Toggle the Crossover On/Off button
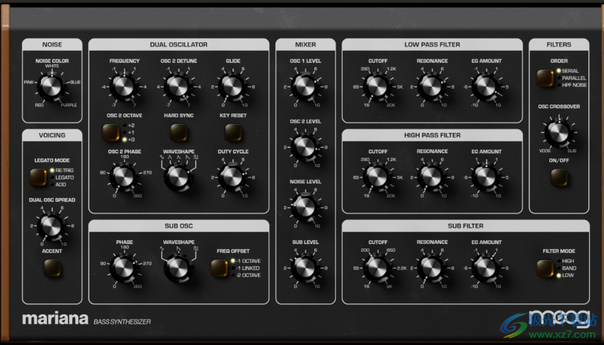 559,177
